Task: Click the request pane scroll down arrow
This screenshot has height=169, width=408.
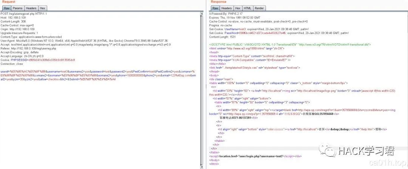Action: point(202,167)
